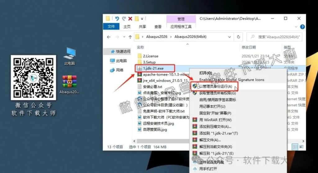
Task: Click the horizontal scrollbar left arrow
Action: (134, 141)
